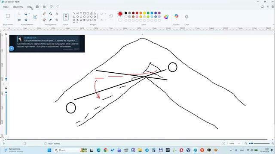Viewport: 275px width, 154px height.
Task: Select the Text tool
Action: pyautogui.click(x=57, y=14)
